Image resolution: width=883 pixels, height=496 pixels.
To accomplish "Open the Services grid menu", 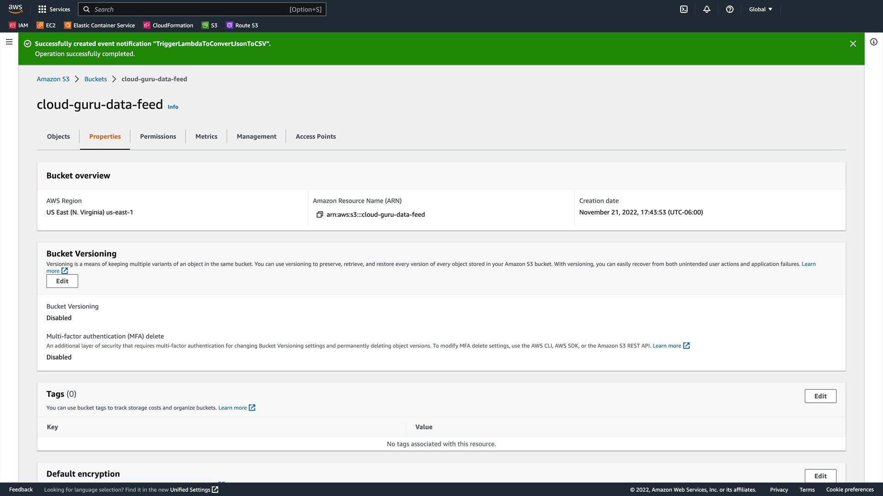I will (54, 9).
